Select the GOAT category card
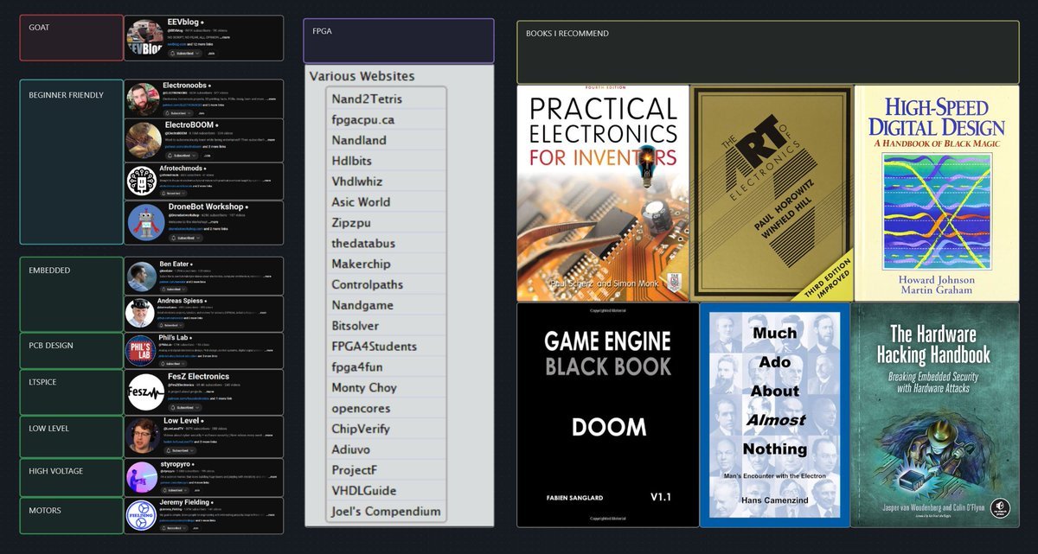 (72, 38)
